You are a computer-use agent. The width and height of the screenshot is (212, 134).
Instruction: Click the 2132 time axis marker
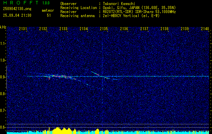click(x=43, y=28)
